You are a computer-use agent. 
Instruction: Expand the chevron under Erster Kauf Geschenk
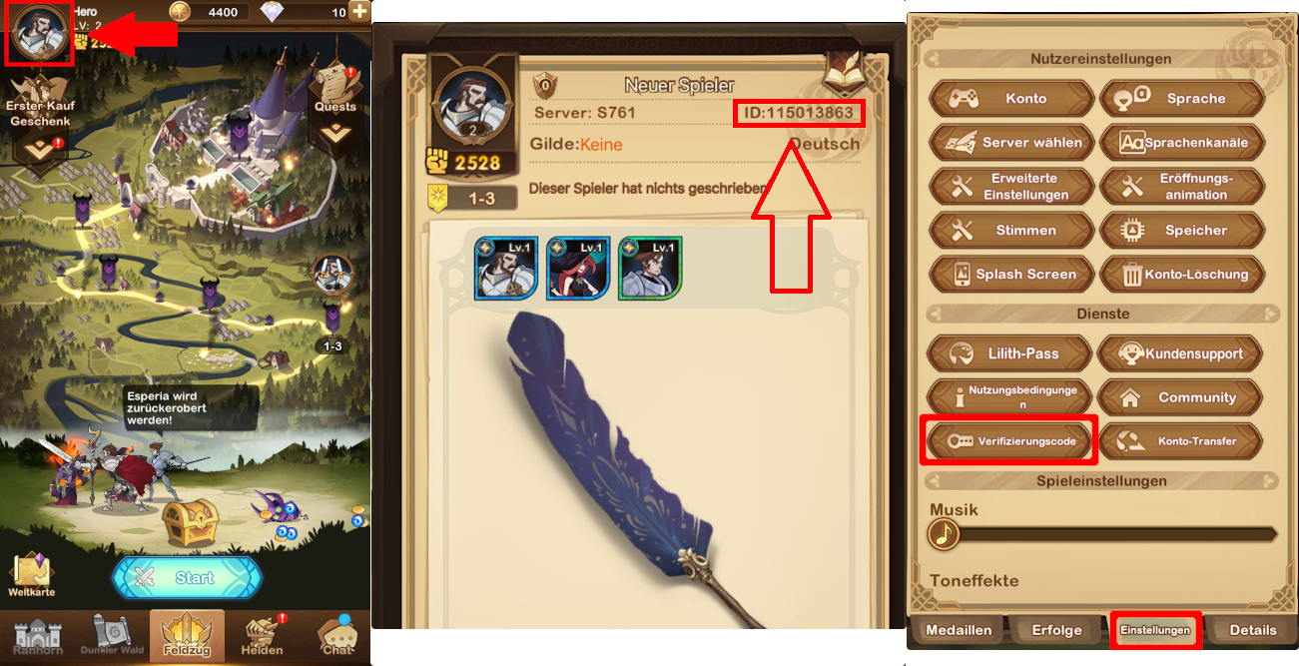pos(40,148)
